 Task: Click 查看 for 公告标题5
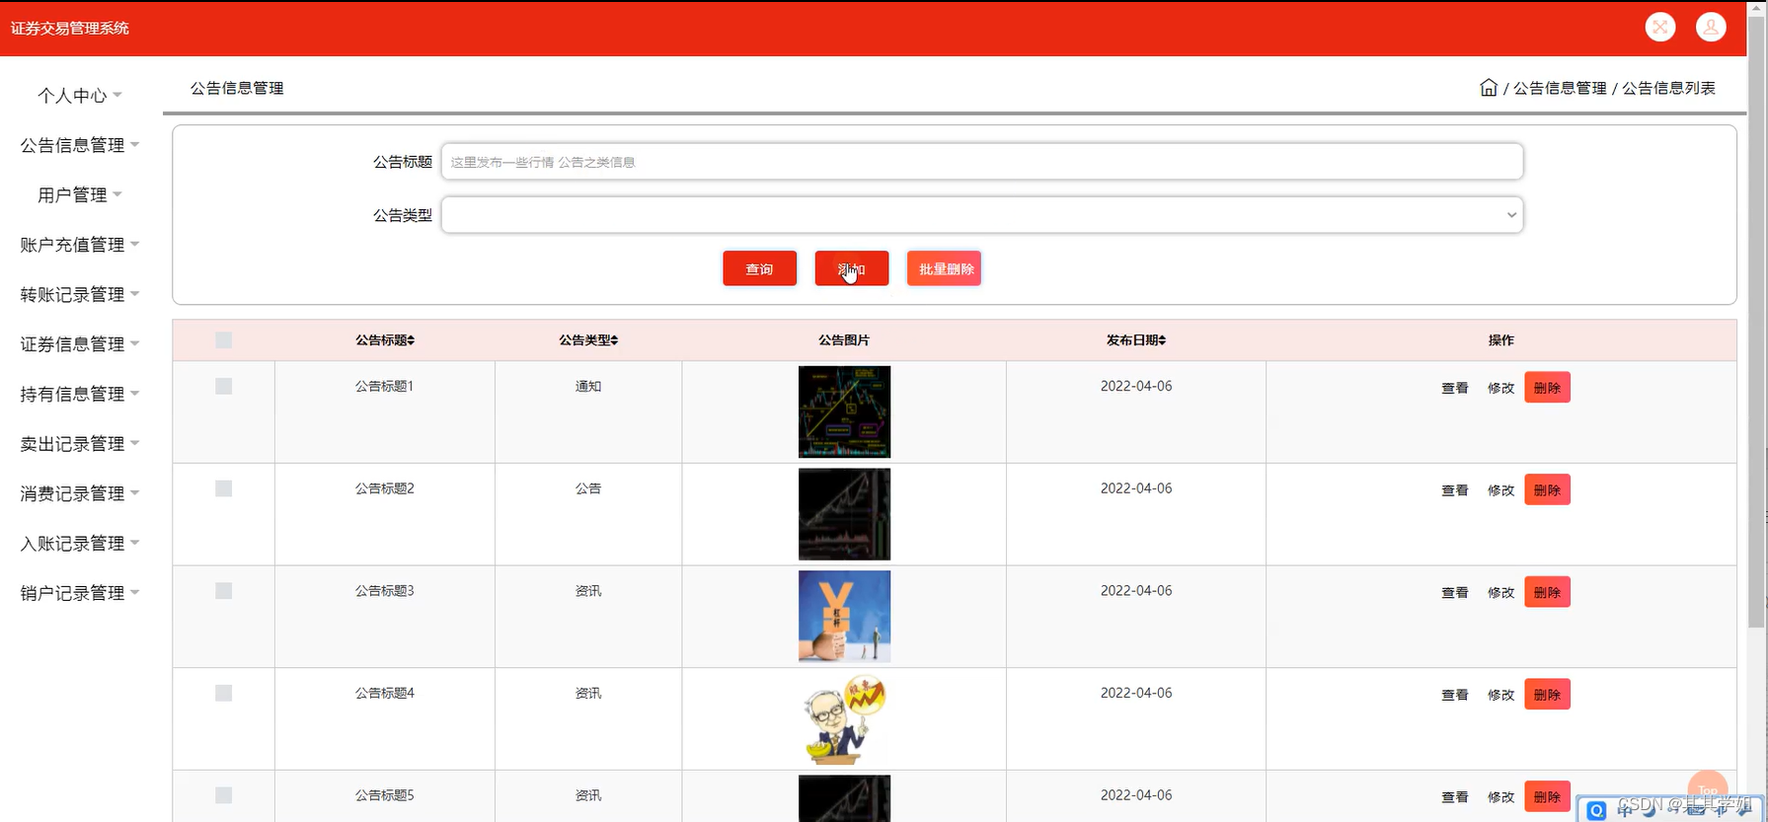coord(1455,797)
